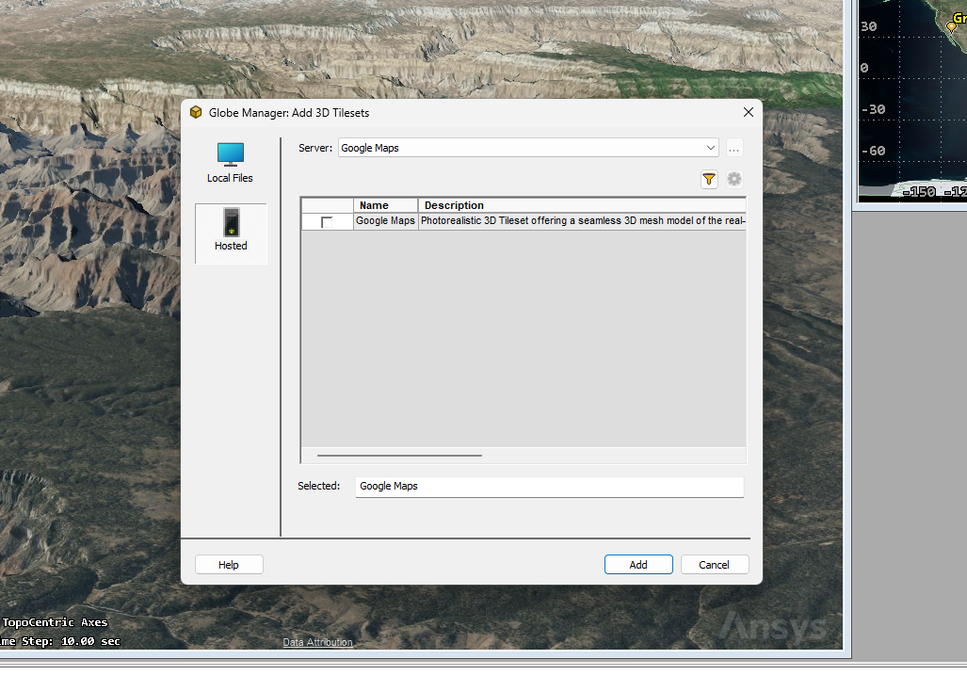967x675 pixels.
Task: Click the Help button
Action: click(229, 565)
